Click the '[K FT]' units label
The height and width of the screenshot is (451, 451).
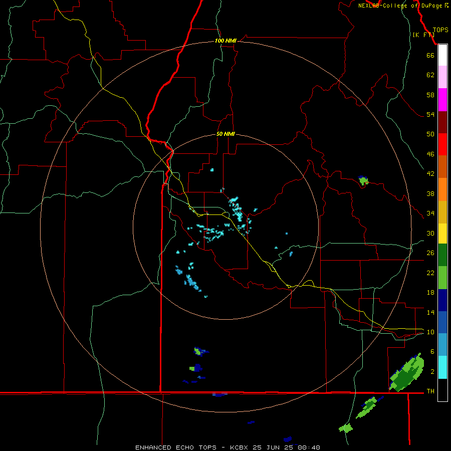(x=423, y=35)
